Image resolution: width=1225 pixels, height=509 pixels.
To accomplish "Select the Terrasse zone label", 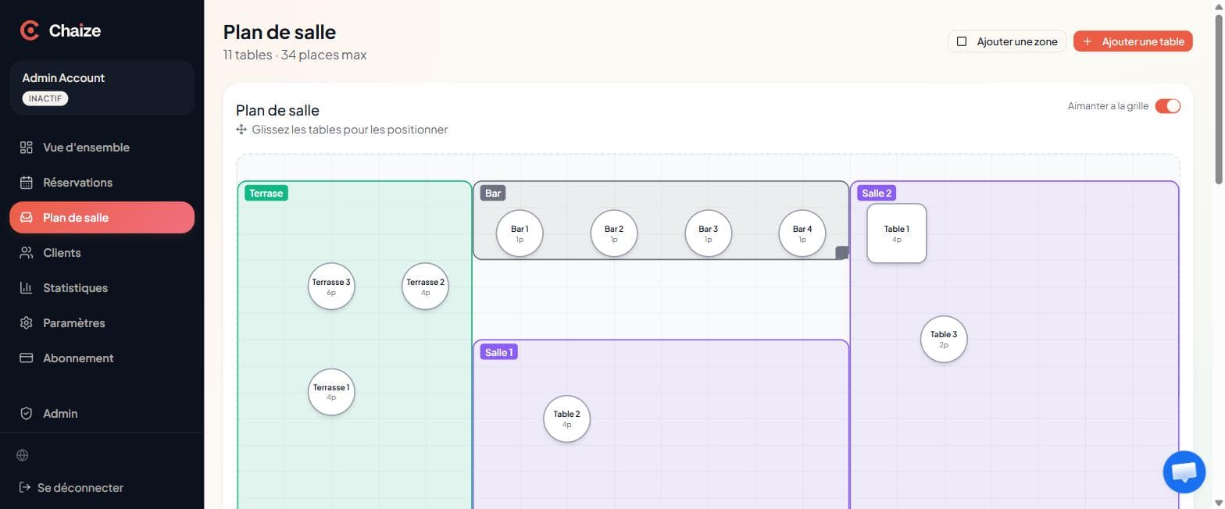I will [x=266, y=193].
